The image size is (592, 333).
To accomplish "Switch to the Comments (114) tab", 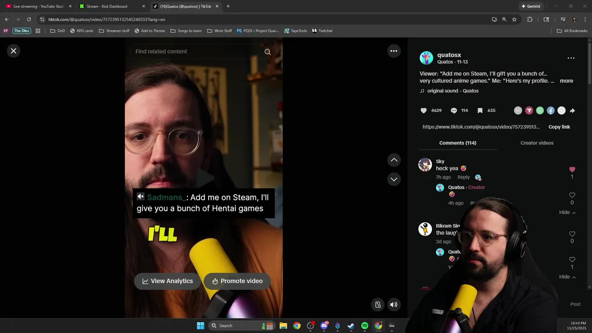I will pyautogui.click(x=457, y=143).
